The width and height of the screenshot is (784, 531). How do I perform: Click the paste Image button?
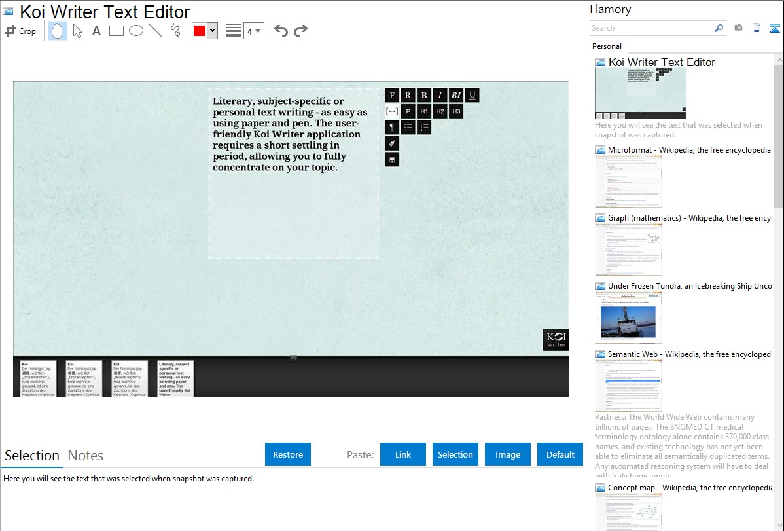point(507,454)
